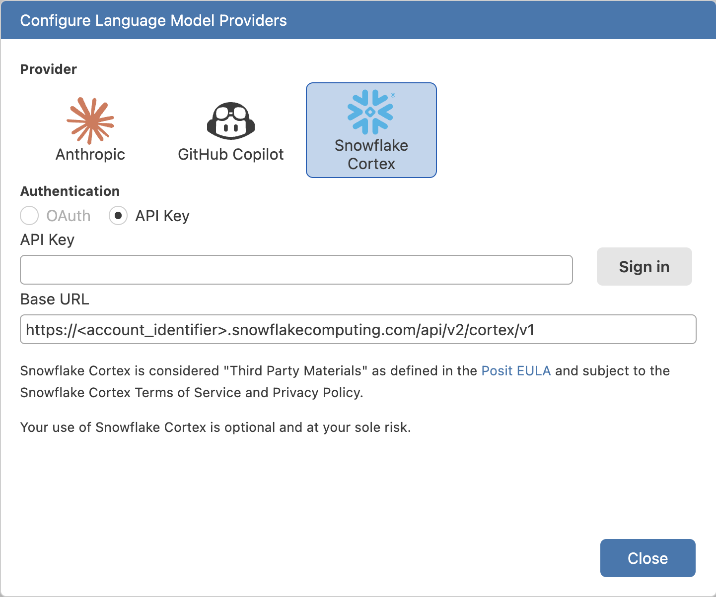Click the GitHub Copilot label text
This screenshot has width=716, height=597.
[230, 154]
